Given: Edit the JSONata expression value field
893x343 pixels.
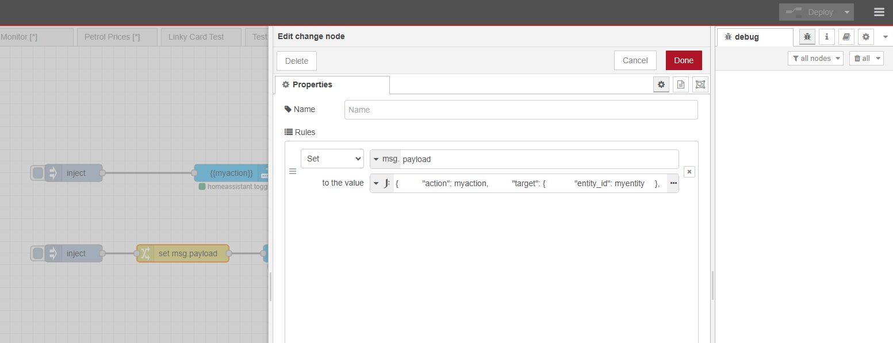Looking at the screenshot, I should 530,183.
